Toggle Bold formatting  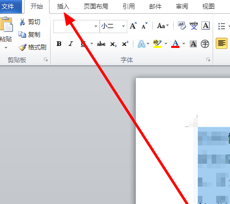point(59,44)
